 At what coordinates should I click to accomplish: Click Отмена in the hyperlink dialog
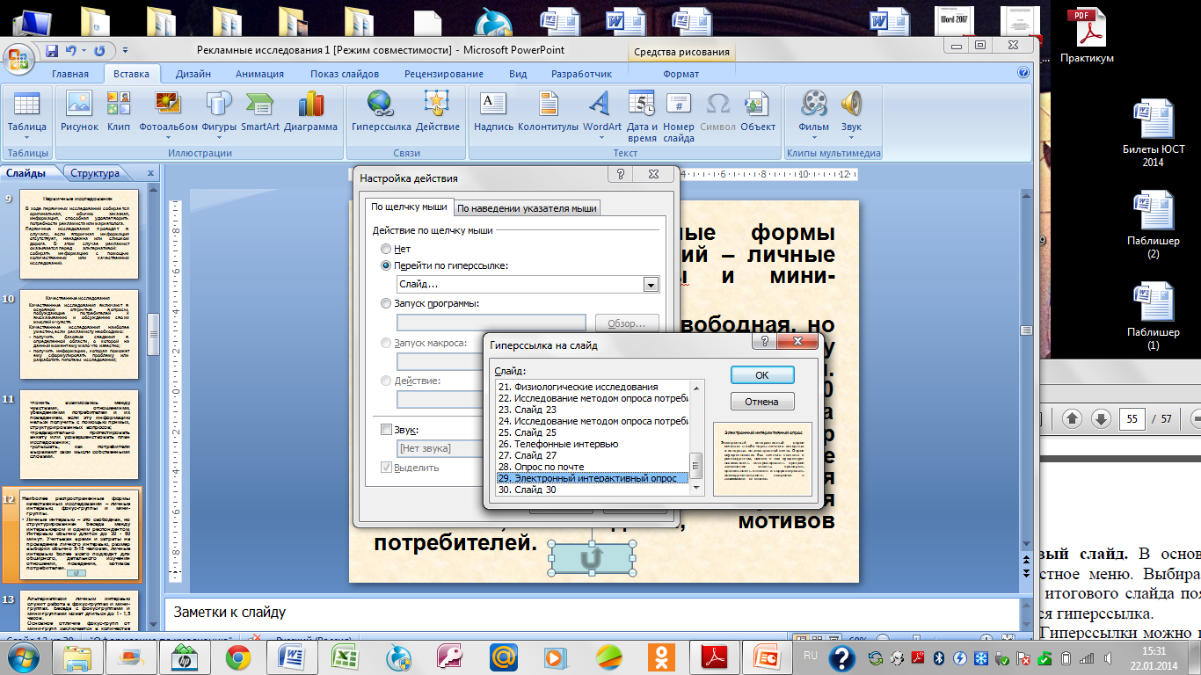(x=762, y=402)
